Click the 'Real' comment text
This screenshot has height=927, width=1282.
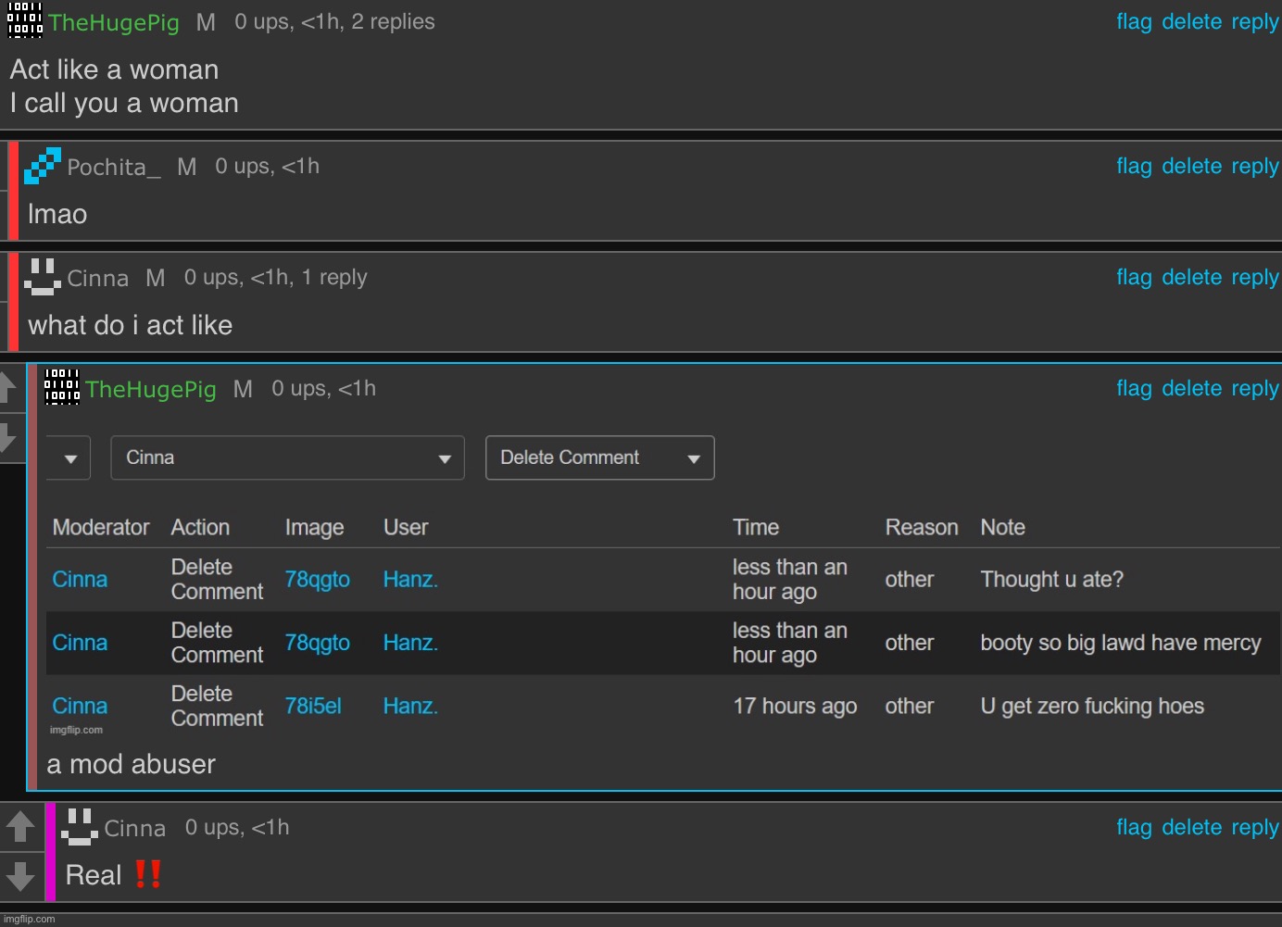94,875
